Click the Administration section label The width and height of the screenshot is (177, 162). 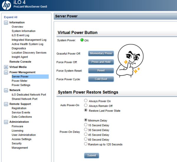[x=19, y=122]
